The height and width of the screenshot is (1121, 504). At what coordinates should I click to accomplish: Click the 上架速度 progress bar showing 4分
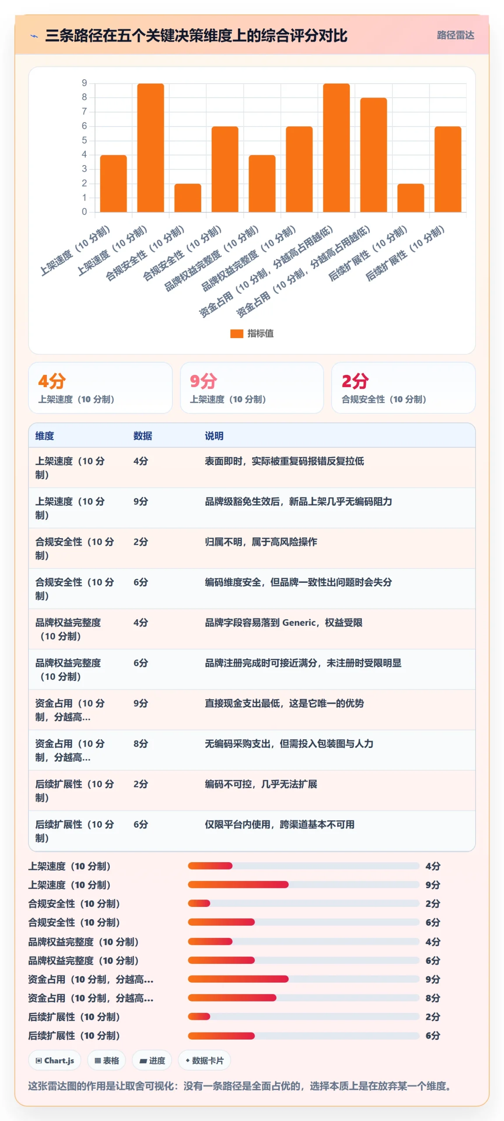coord(303,866)
